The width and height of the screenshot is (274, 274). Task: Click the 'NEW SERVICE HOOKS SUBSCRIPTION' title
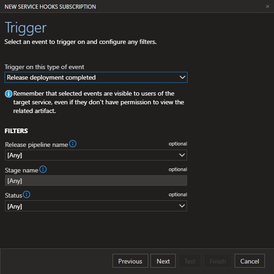pyautogui.click(x=50, y=7)
